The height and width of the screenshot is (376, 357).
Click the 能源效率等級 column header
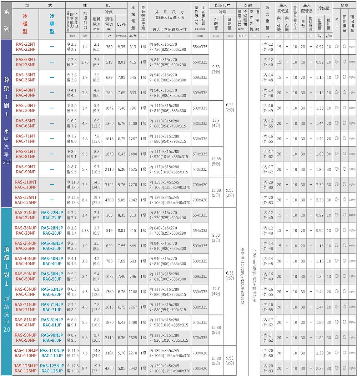coord(143,17)
